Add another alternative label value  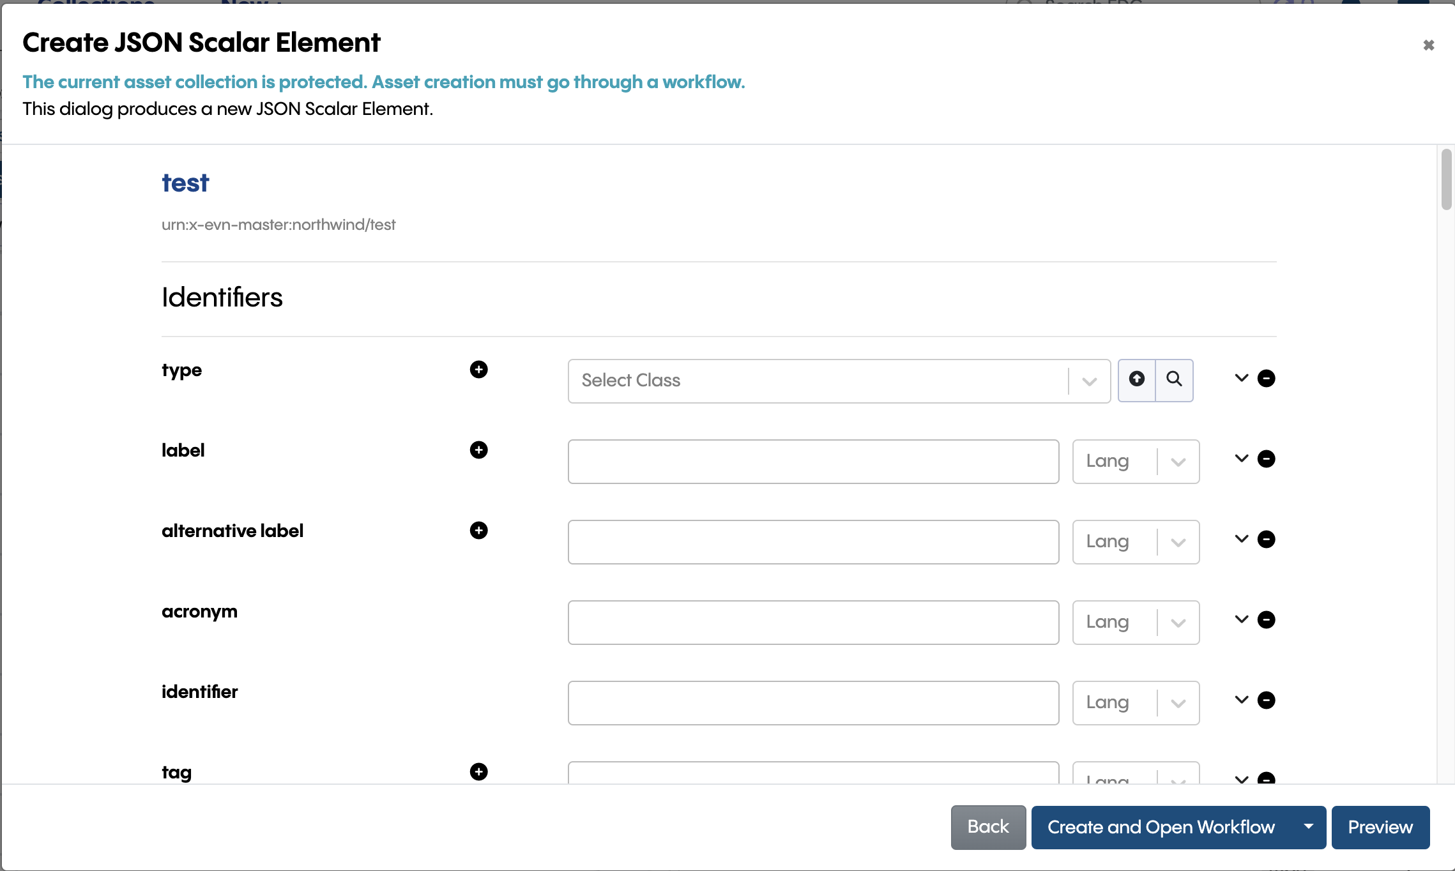tap(478, 531)
